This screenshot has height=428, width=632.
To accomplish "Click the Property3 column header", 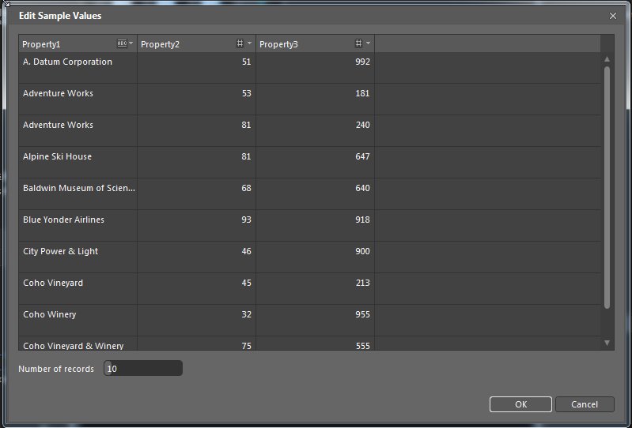I will tap(315, 43).
